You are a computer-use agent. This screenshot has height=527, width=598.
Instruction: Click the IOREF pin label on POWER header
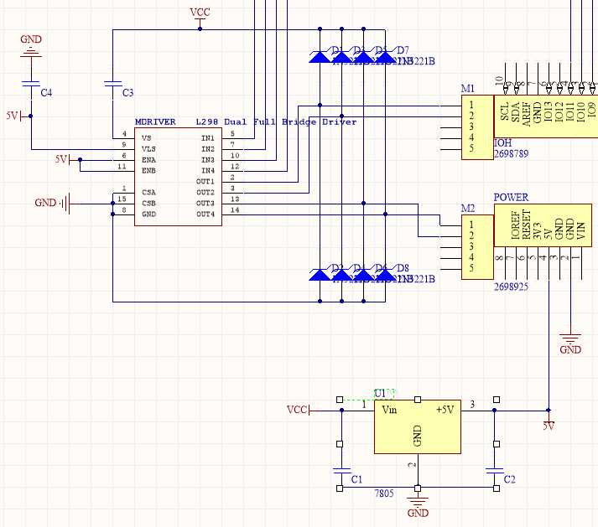point(516,225)
